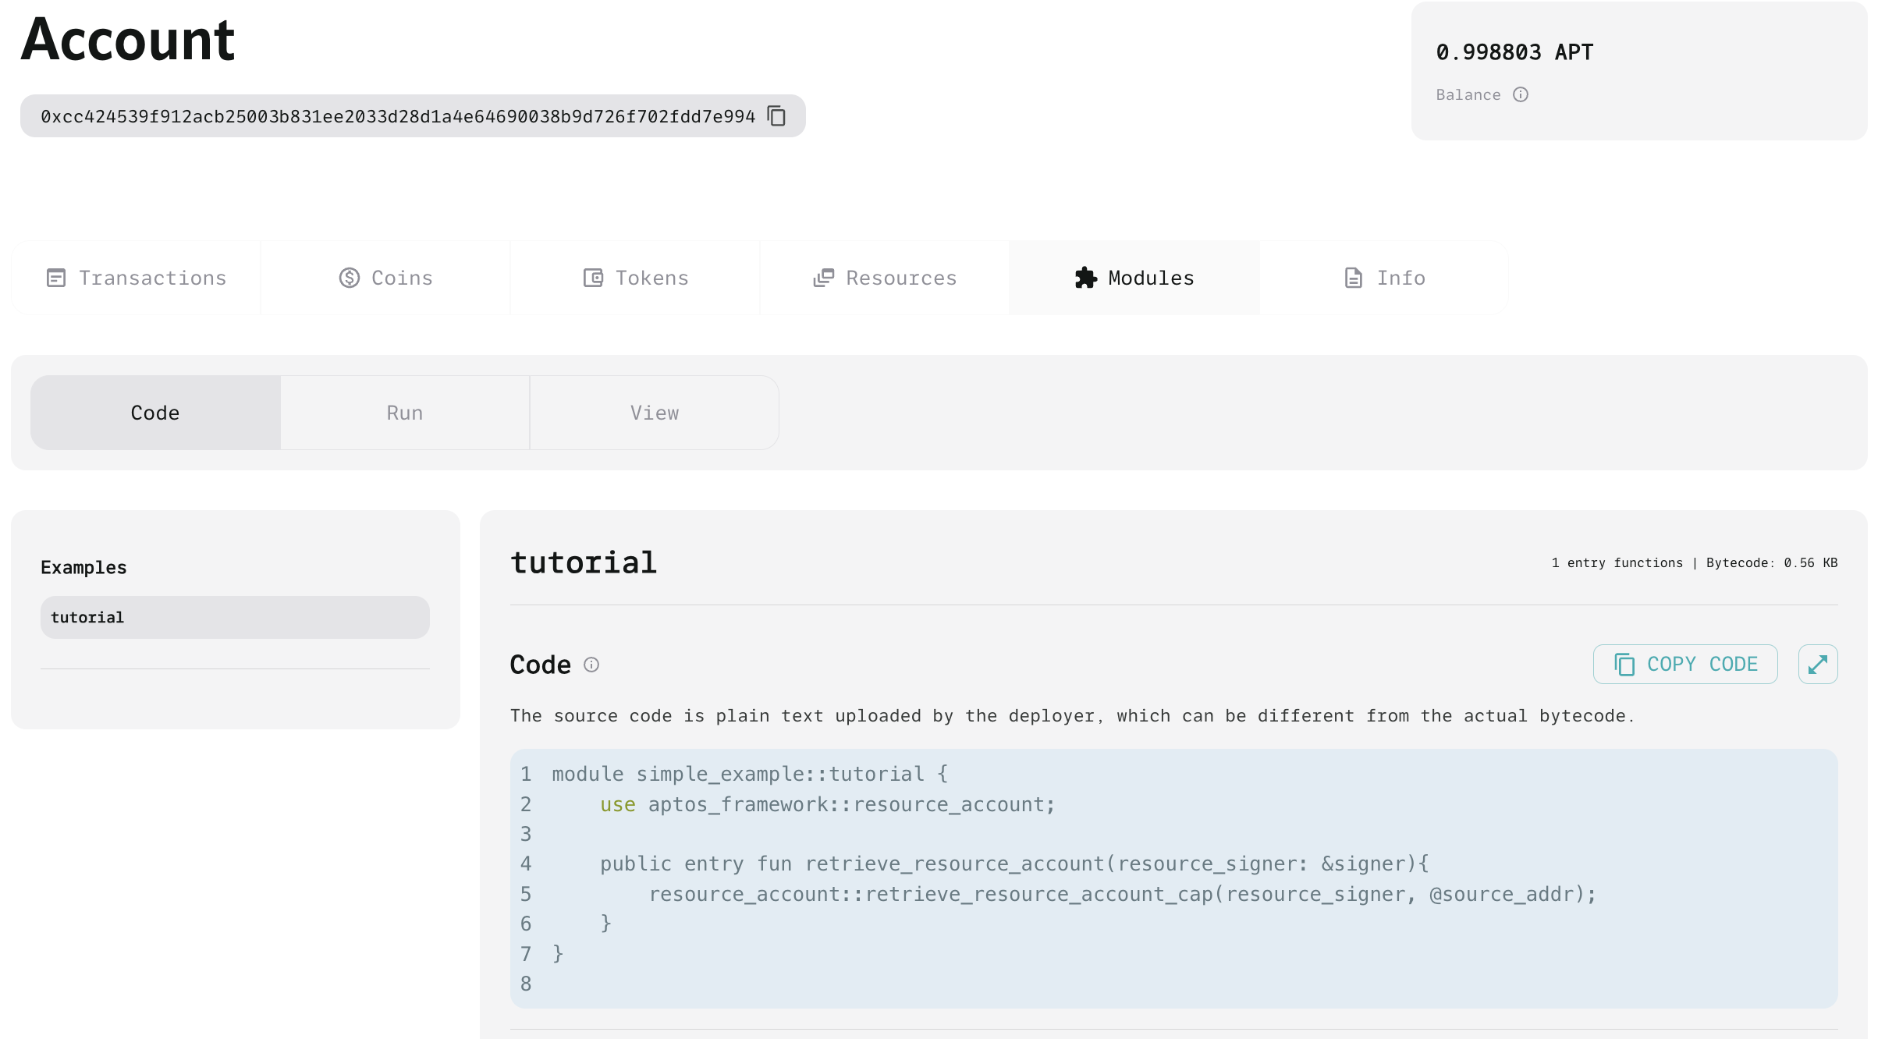
Task: Click the '1 entry functions' bytecode text
Action: (x=1695, y=562)
